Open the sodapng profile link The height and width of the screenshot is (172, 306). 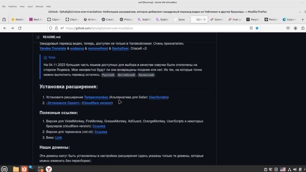[x=77, y=48]
